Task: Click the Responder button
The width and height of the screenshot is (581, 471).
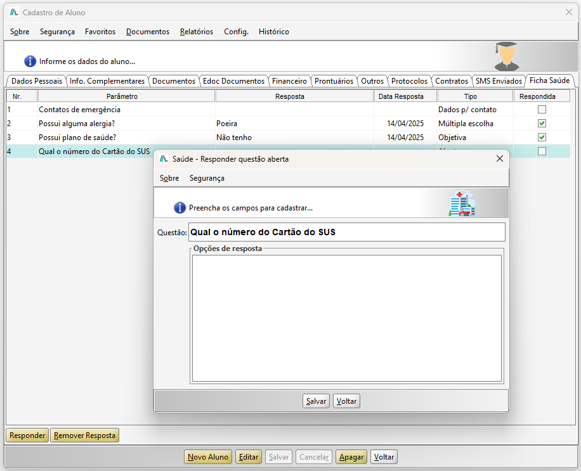Action: coord(27,436)
